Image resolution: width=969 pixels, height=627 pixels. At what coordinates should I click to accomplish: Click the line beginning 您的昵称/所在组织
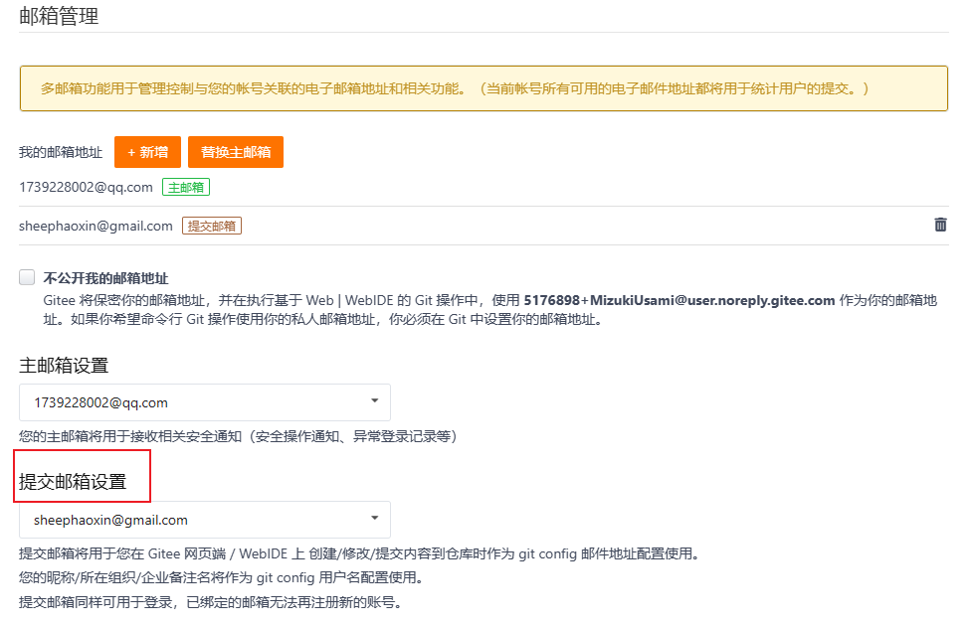(x=221, y=577)
